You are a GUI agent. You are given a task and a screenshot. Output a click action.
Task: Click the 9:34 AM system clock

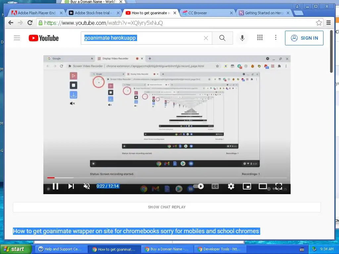click(327, 249)
